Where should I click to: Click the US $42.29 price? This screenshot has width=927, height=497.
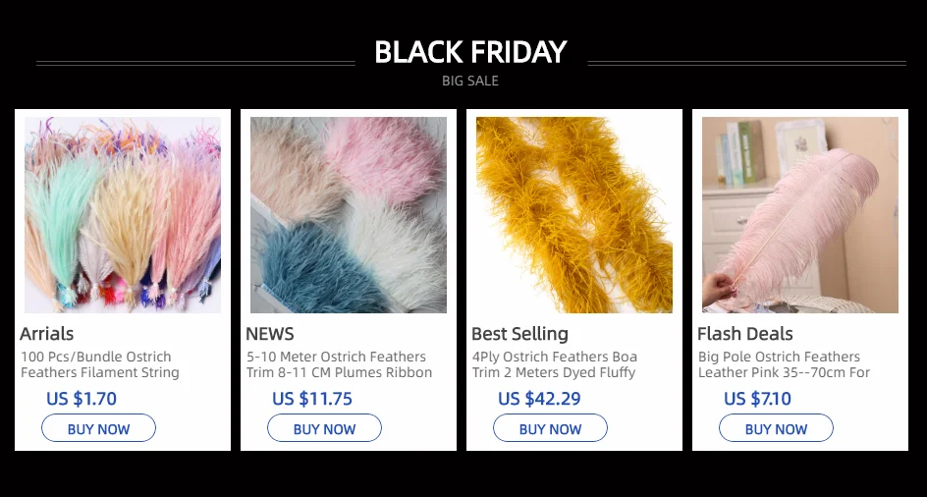pos(539,399)
